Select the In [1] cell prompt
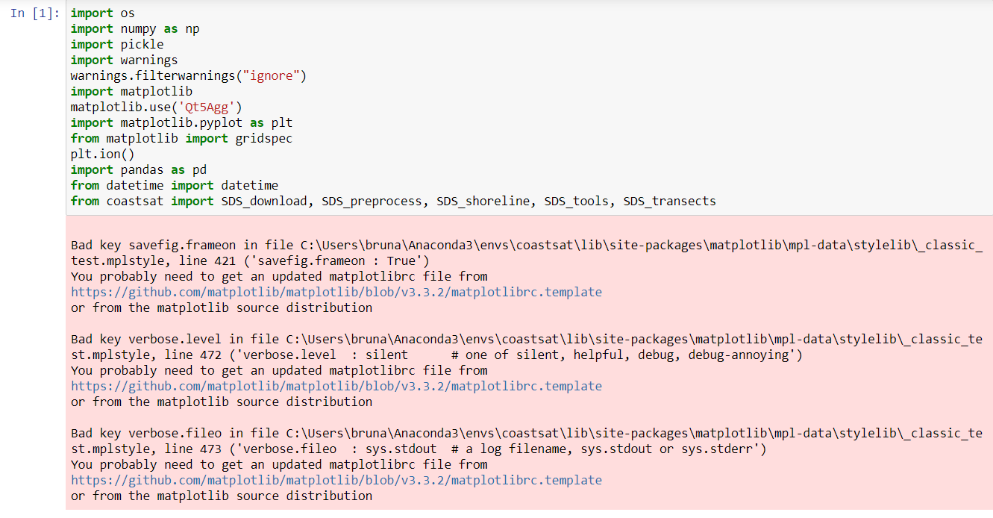 click(x=35, y=13)
